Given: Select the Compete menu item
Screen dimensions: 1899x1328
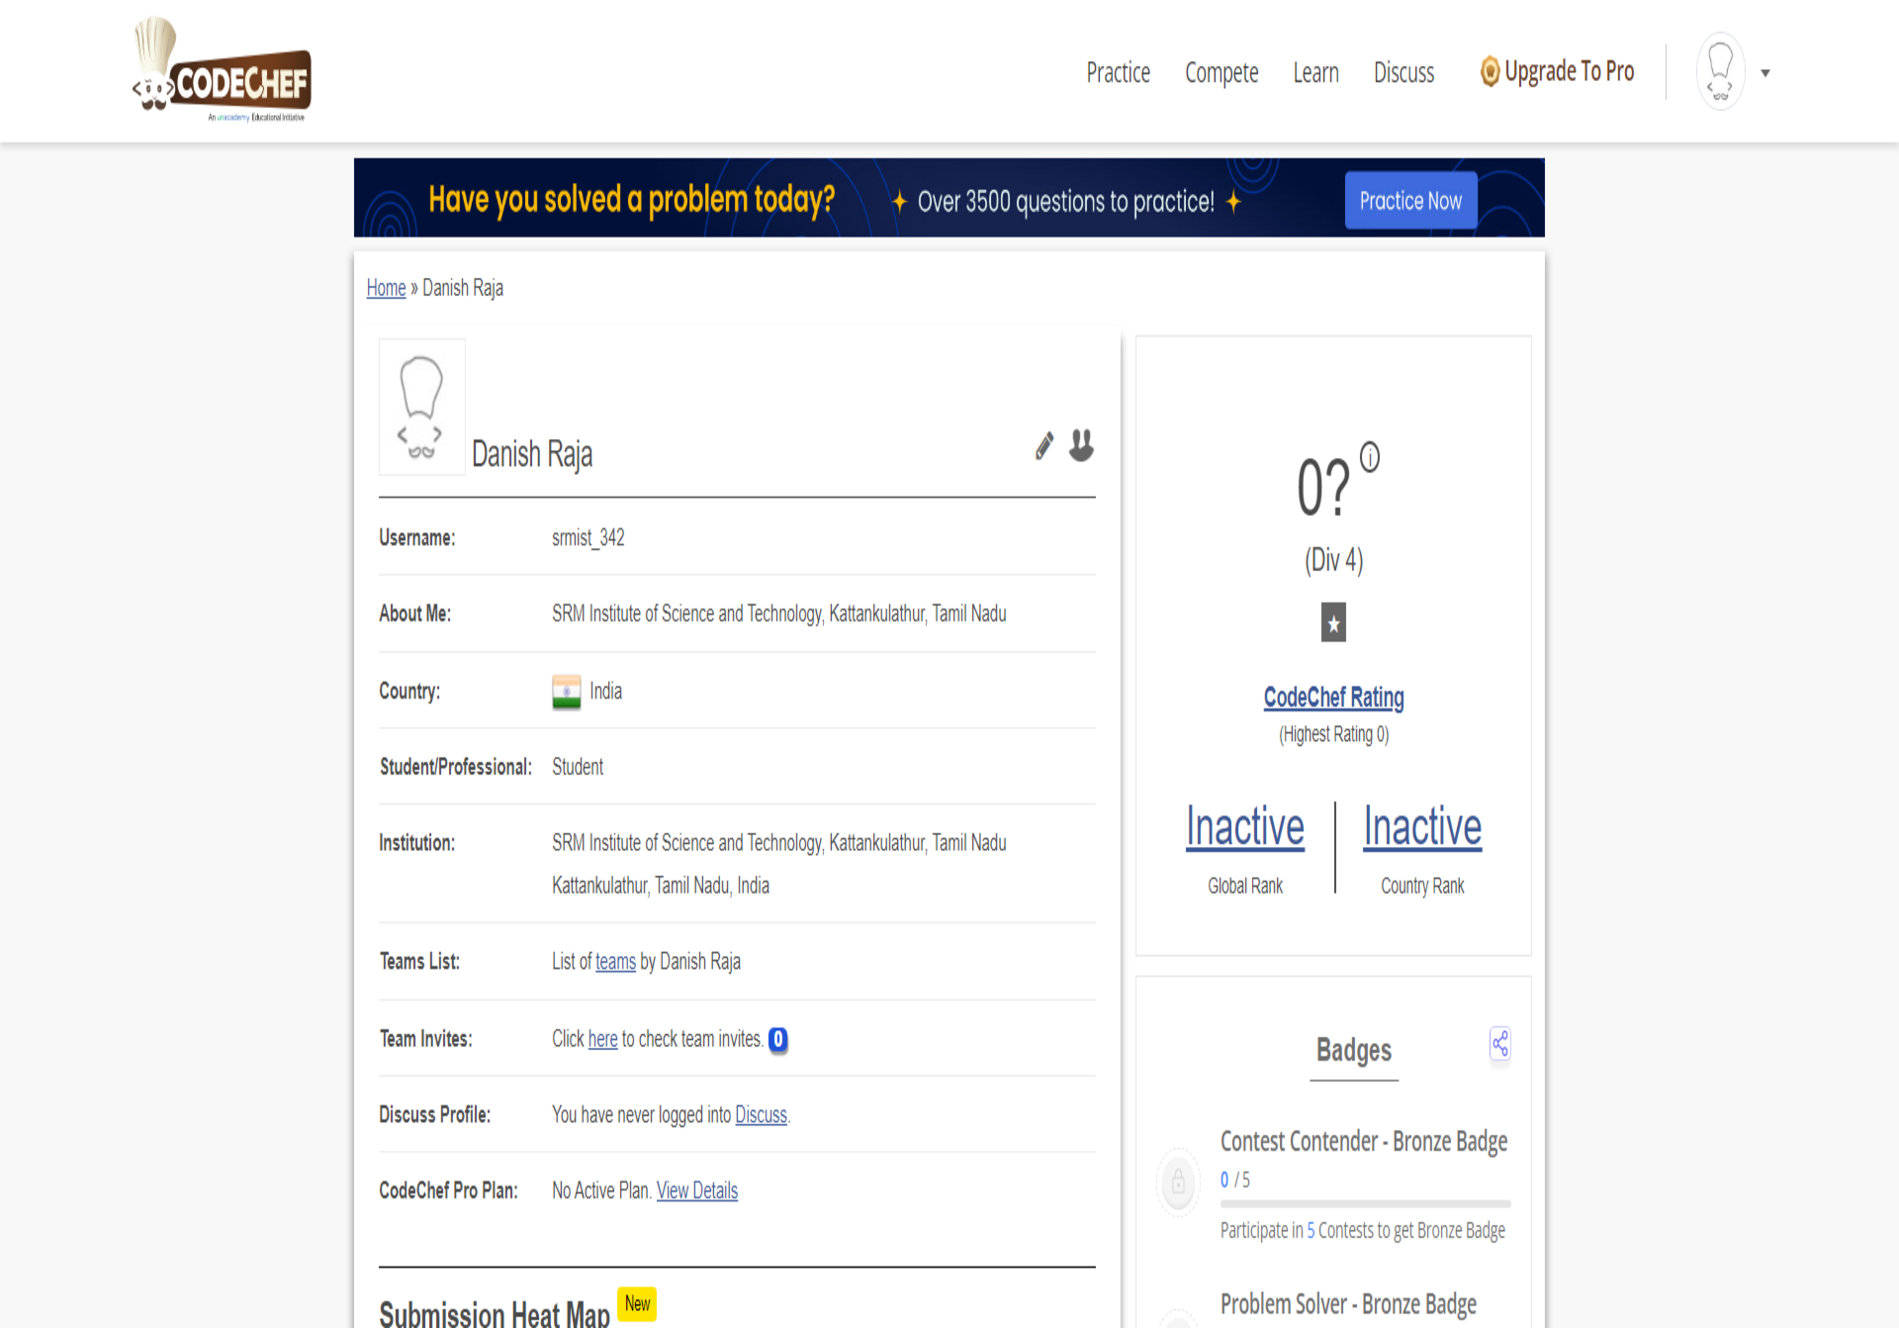Looking at the screenshot, I should 1221,72.
